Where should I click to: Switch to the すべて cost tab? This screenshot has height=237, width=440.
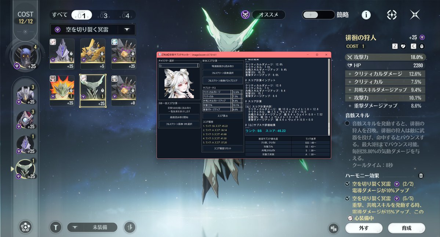click(x=60, y=15)
